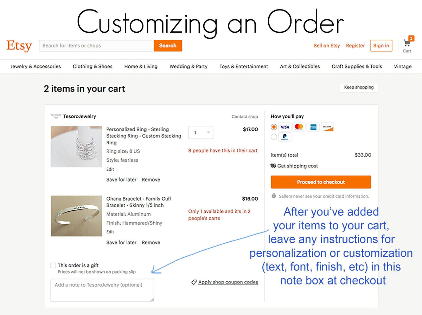Click the Keep shopping button
Screen dimensions: 422x315
pos(359,87)
